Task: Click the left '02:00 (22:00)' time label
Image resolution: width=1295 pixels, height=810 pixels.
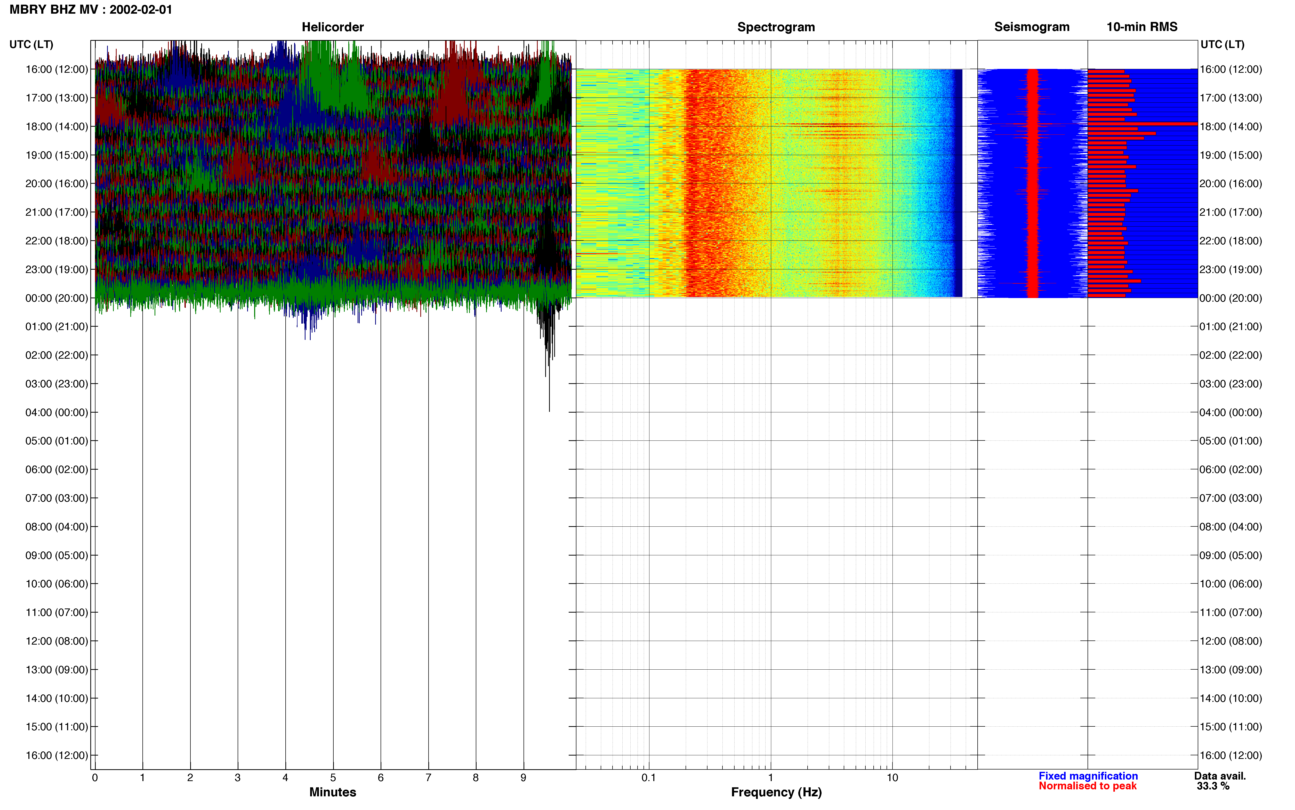Action: click(57, 355)
